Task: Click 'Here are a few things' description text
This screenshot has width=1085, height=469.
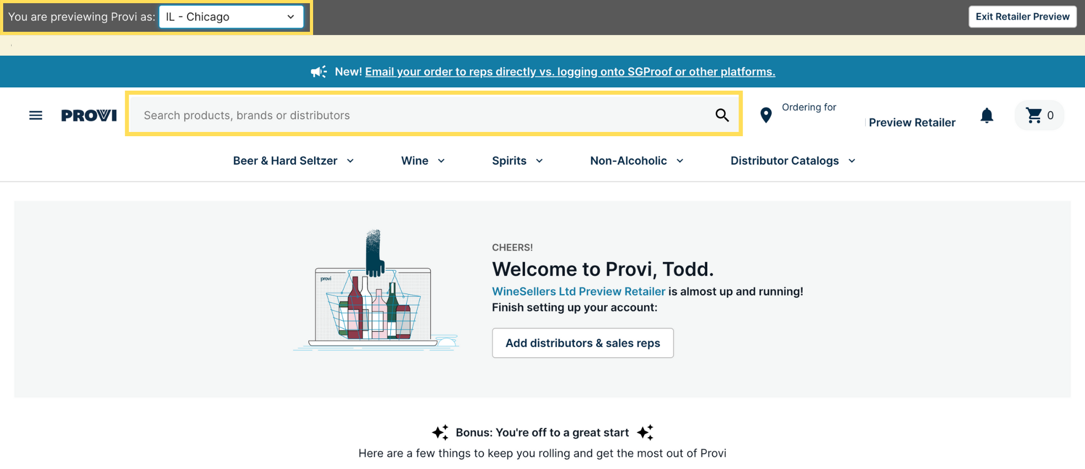Action: tap(542, 453)
